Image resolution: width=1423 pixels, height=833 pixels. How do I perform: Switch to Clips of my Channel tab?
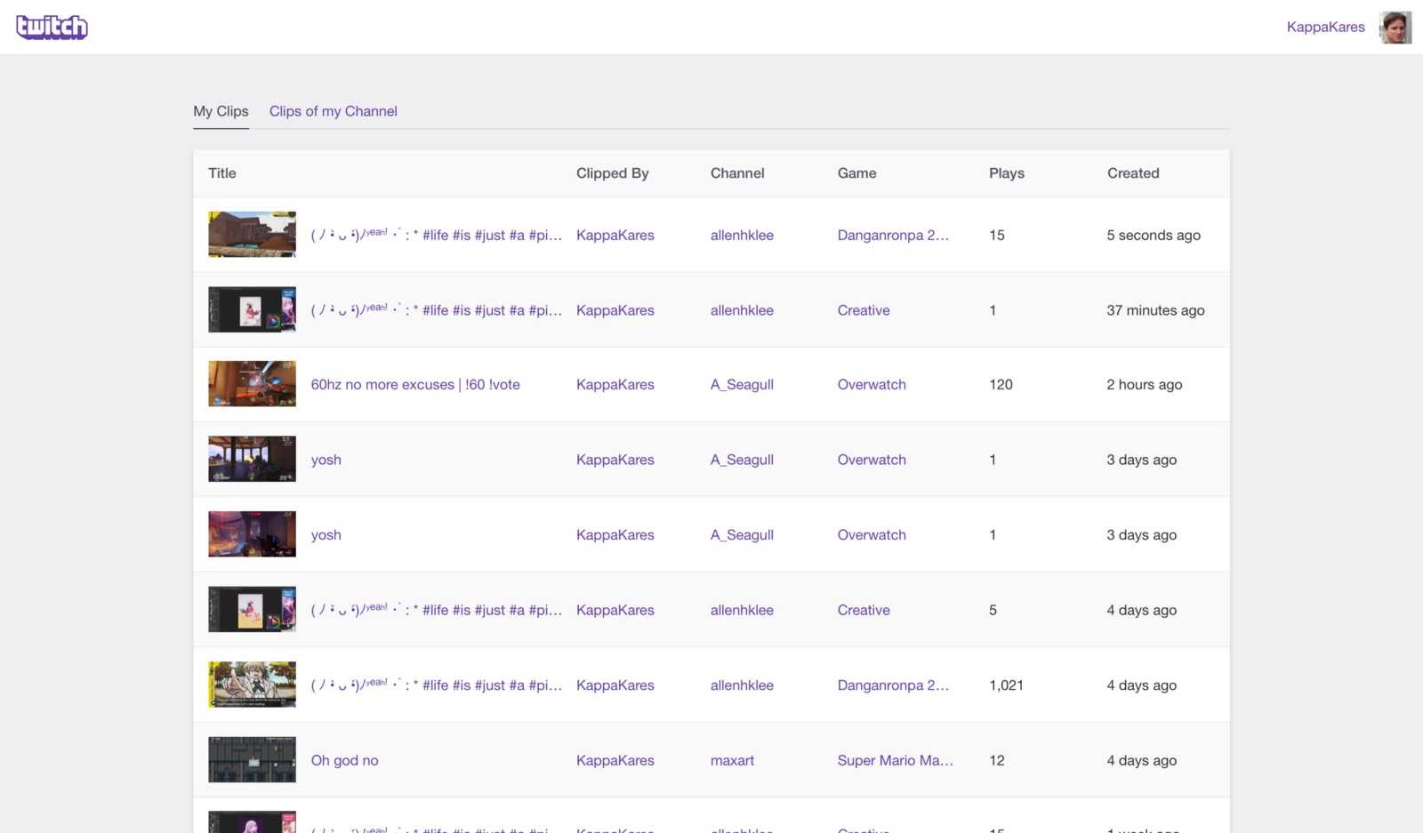pos(333,111)
